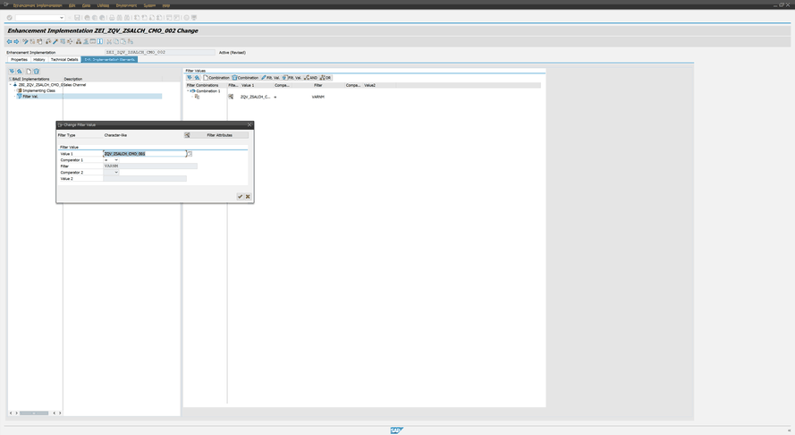Click VARNM cell in the Filter Values table

pos(317,97)
